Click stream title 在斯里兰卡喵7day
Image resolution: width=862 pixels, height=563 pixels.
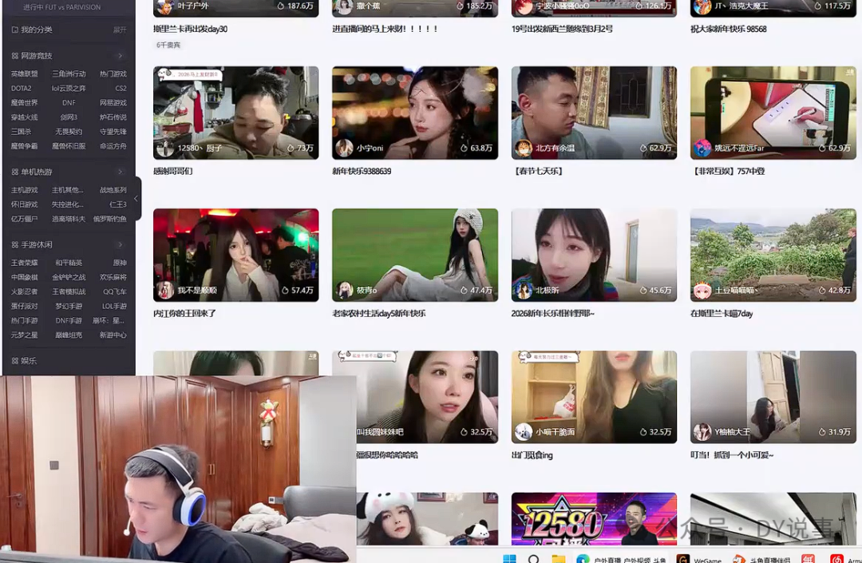click(x=722, y=313)
